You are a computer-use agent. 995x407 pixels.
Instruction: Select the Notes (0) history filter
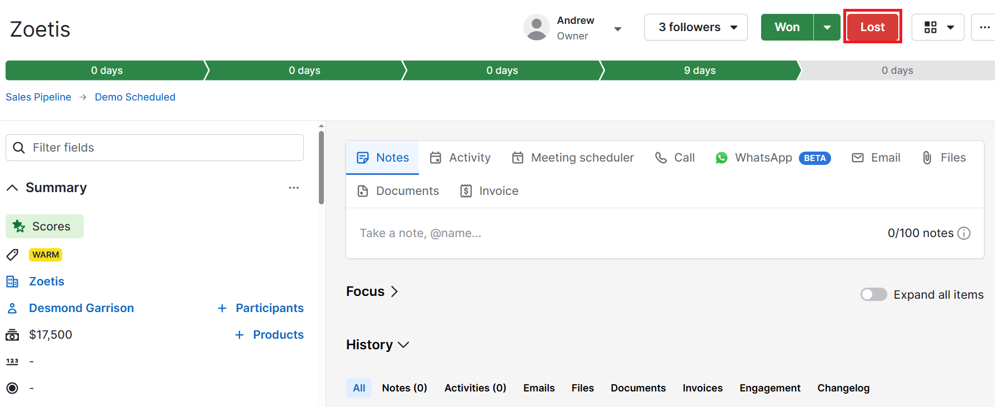tap(404, 388)
